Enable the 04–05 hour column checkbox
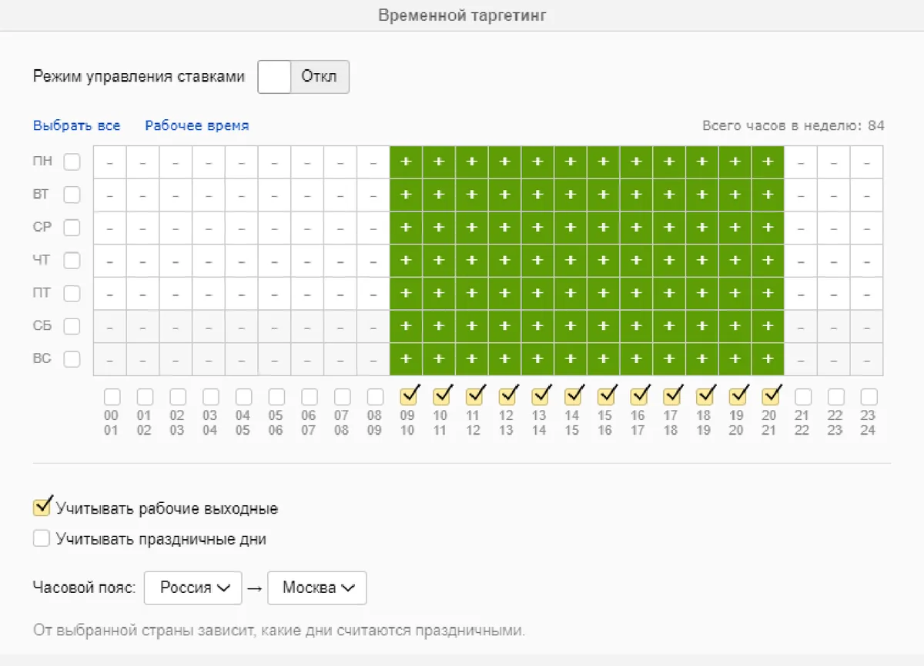The image size is (924, 666). click(243, 397)
